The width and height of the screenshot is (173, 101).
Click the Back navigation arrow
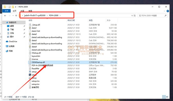(5, 16)
